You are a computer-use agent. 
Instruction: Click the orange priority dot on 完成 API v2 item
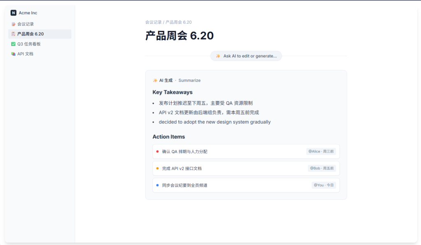click(157, 168)
